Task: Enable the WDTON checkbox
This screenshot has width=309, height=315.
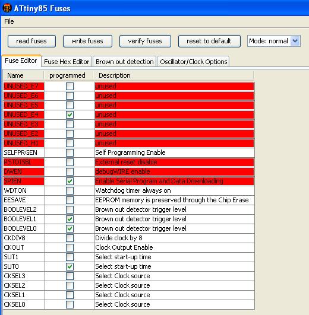Action: [70, 190]
